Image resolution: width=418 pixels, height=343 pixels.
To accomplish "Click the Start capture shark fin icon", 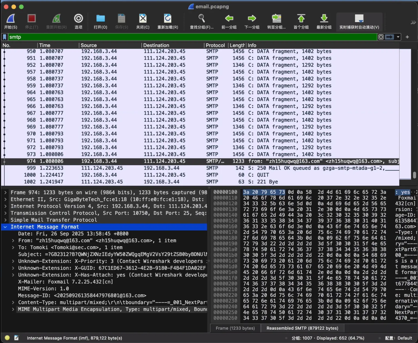I will tap(10, 19).
